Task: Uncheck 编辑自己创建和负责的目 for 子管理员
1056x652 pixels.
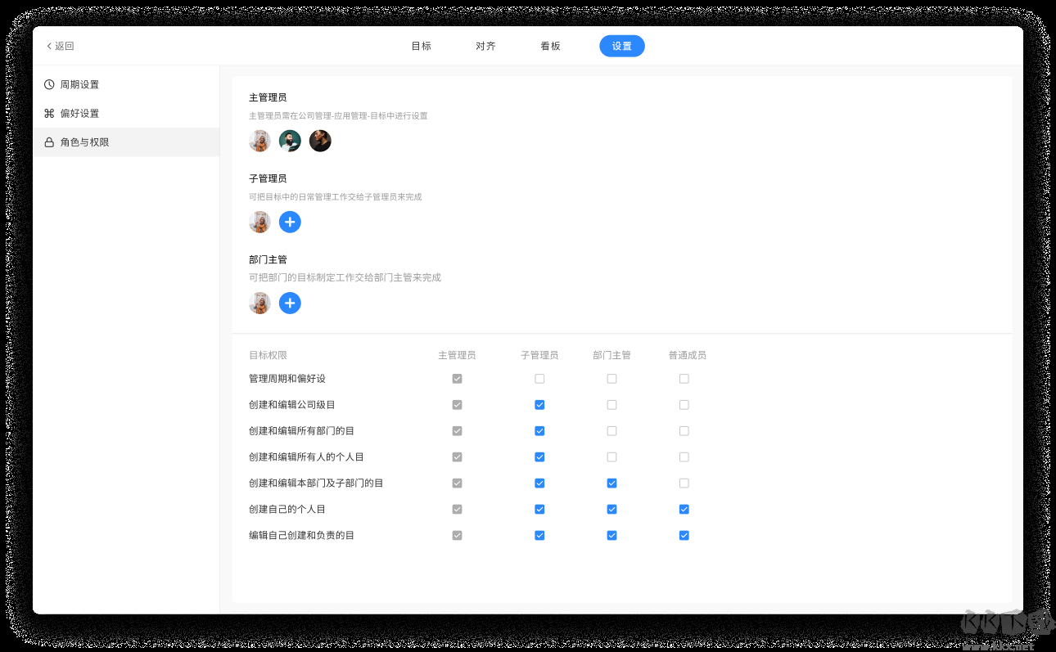Action: pyautogui.click(x=539, y=536)
